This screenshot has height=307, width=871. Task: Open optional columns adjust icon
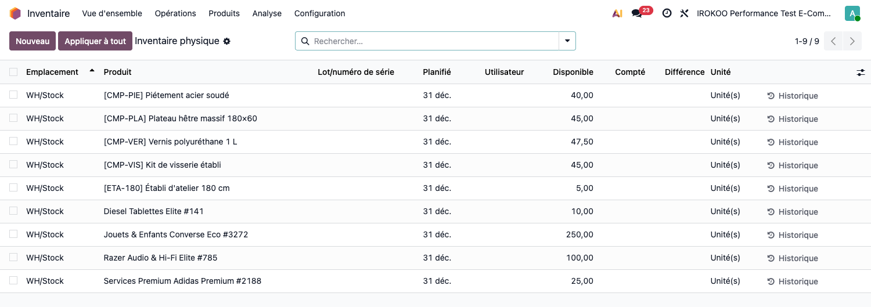click(861, 73)
